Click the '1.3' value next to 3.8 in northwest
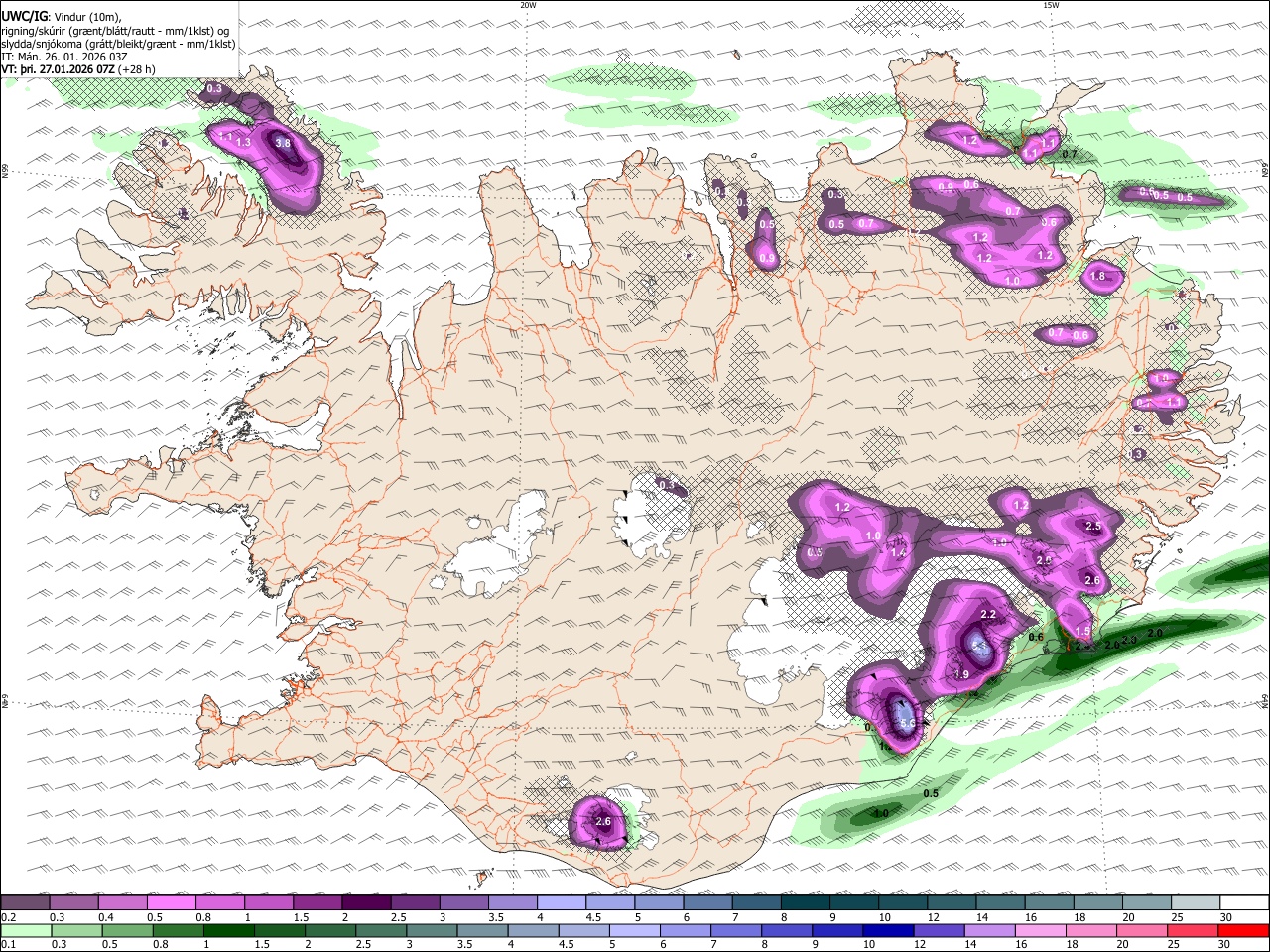Viewport: 1270px width, 952px height. tap(243, 143)
